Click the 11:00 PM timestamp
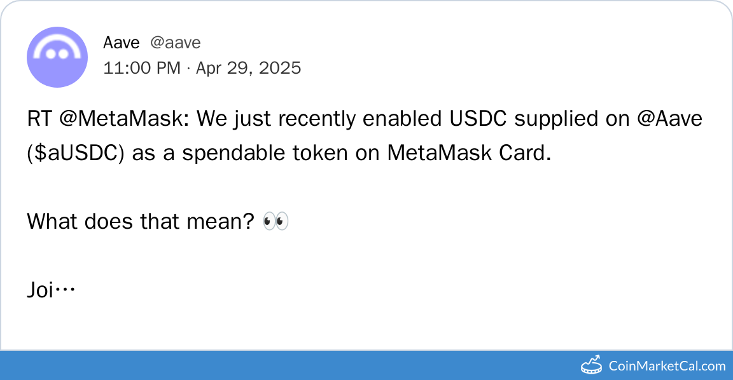Screen dimensions: 733x380 pos(142,68)
